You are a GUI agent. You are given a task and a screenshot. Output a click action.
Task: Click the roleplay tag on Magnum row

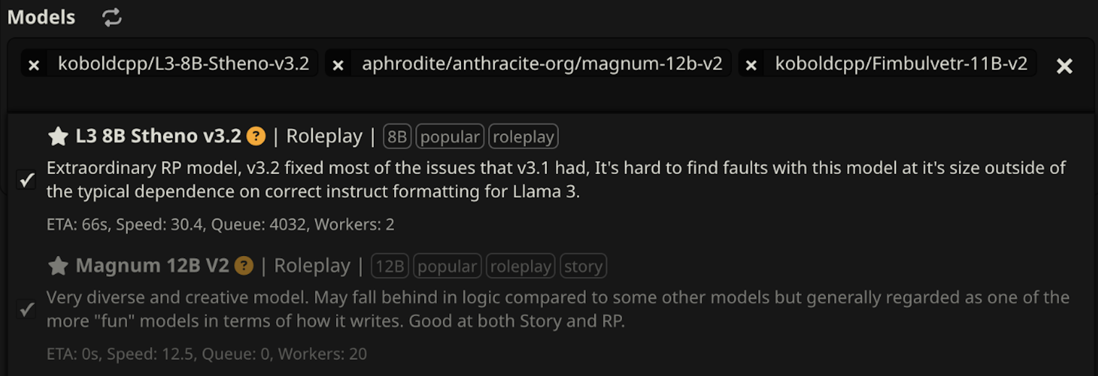pos(520,266)
